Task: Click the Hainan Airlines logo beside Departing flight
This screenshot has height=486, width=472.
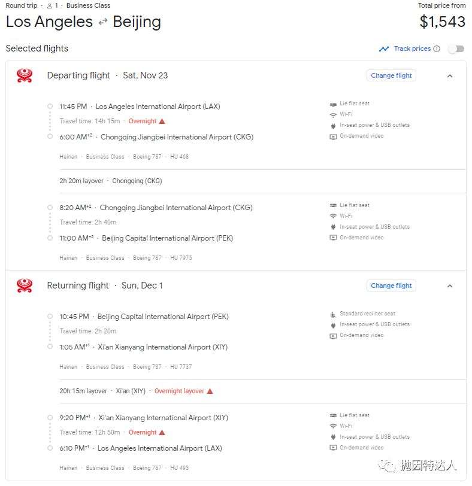Action: (x=25, y=75)
